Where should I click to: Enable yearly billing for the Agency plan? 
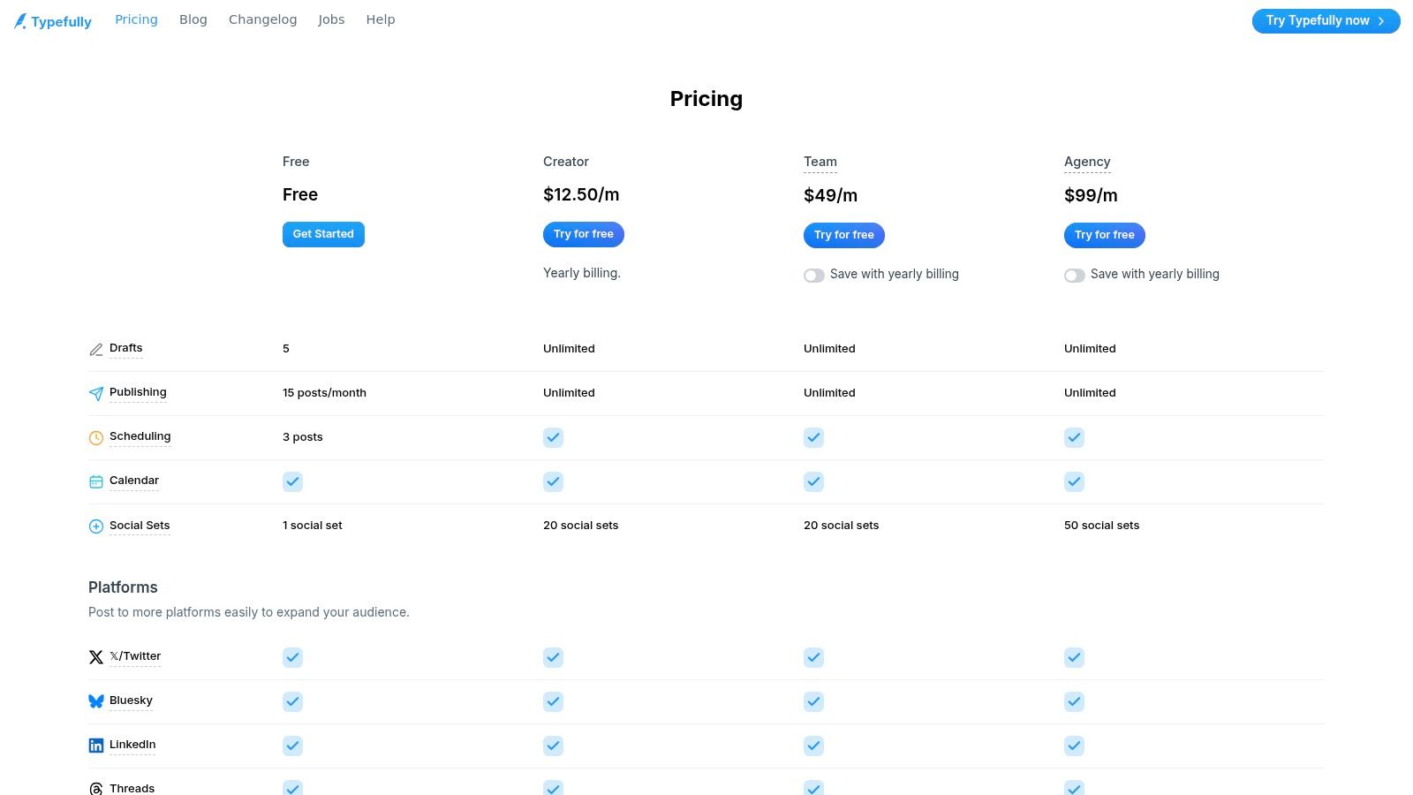pos(1074,275)
